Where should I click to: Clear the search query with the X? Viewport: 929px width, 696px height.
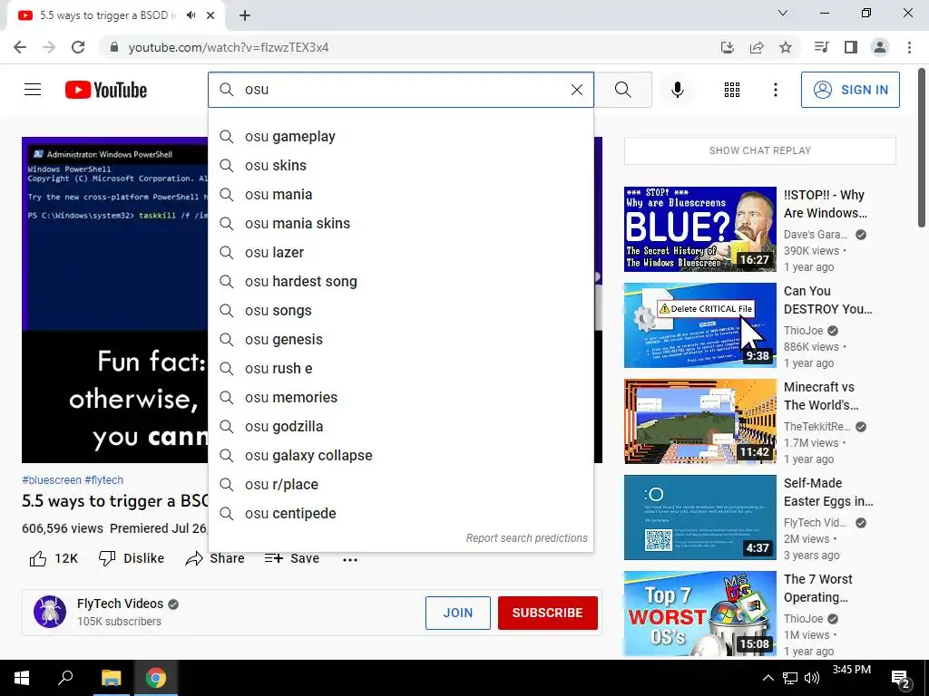tap(576, 90)
